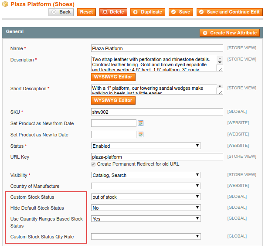Open Custom Stock Status Qty Rule dropdown

146,237
